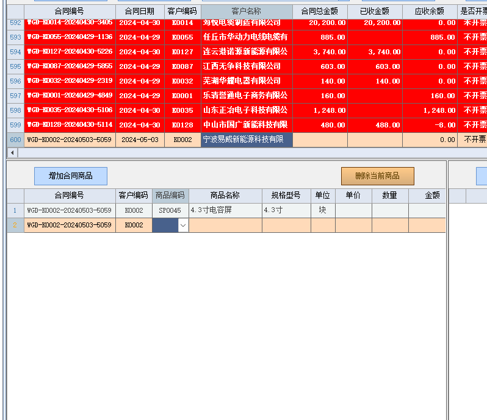Click the 合同编号 header of the contract list

click(x=70, y=12)
